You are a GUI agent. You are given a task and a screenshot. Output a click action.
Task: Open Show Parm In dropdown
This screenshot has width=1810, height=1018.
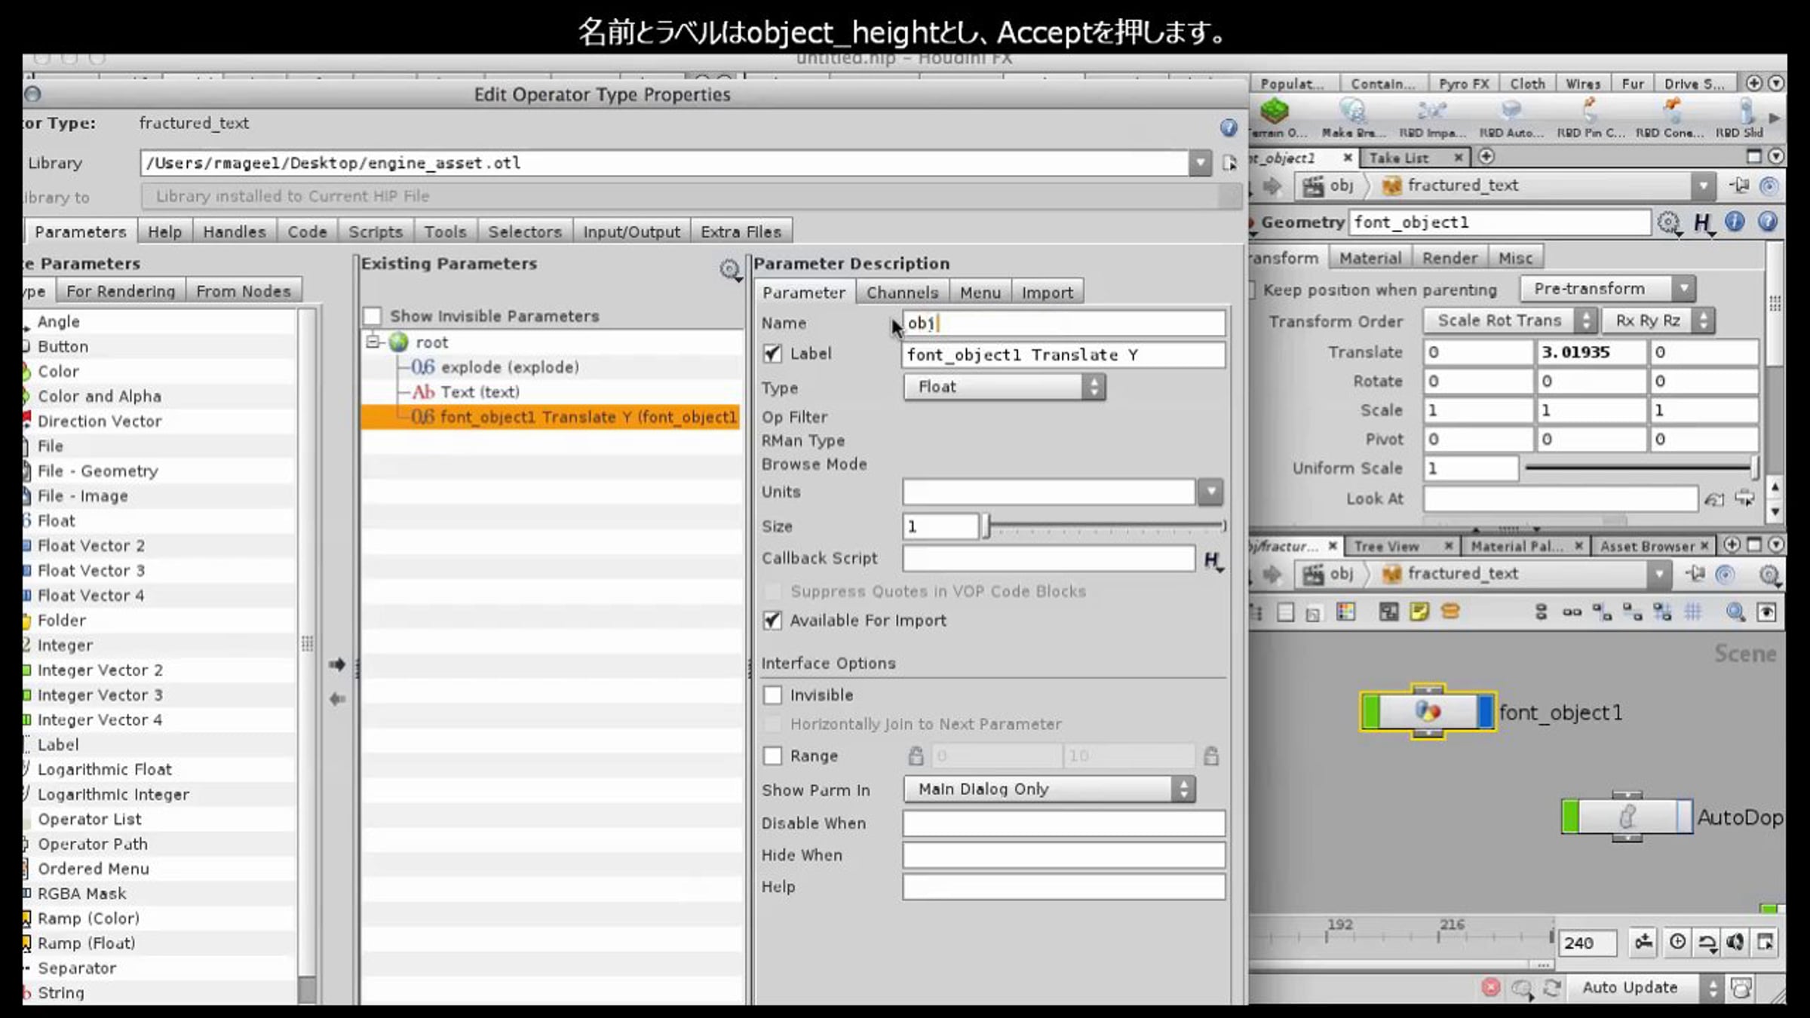[x=1049, y=790]
